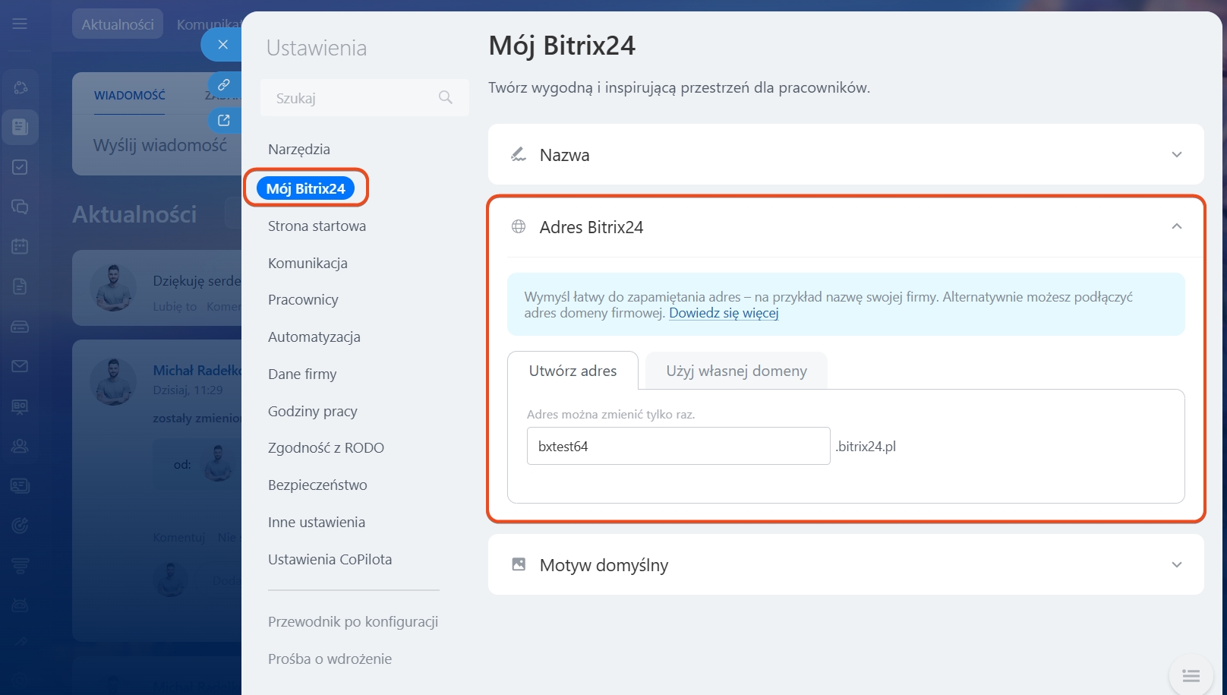This screenshot has width=1227, height=695.
Task: Click the bxtest64 address input field
Action: (x=677, y=447)
